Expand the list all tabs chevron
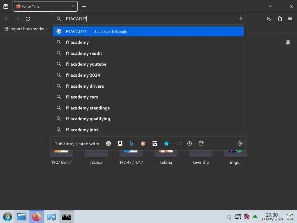The height and width of the screenshot is (223, 297). [x=269, y=6]
